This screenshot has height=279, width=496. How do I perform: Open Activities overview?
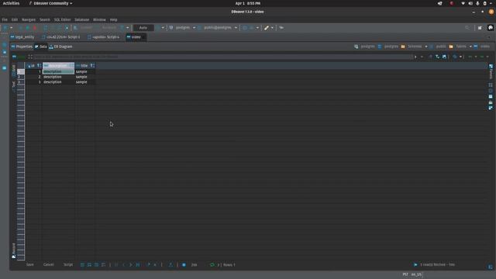[11, 3]
